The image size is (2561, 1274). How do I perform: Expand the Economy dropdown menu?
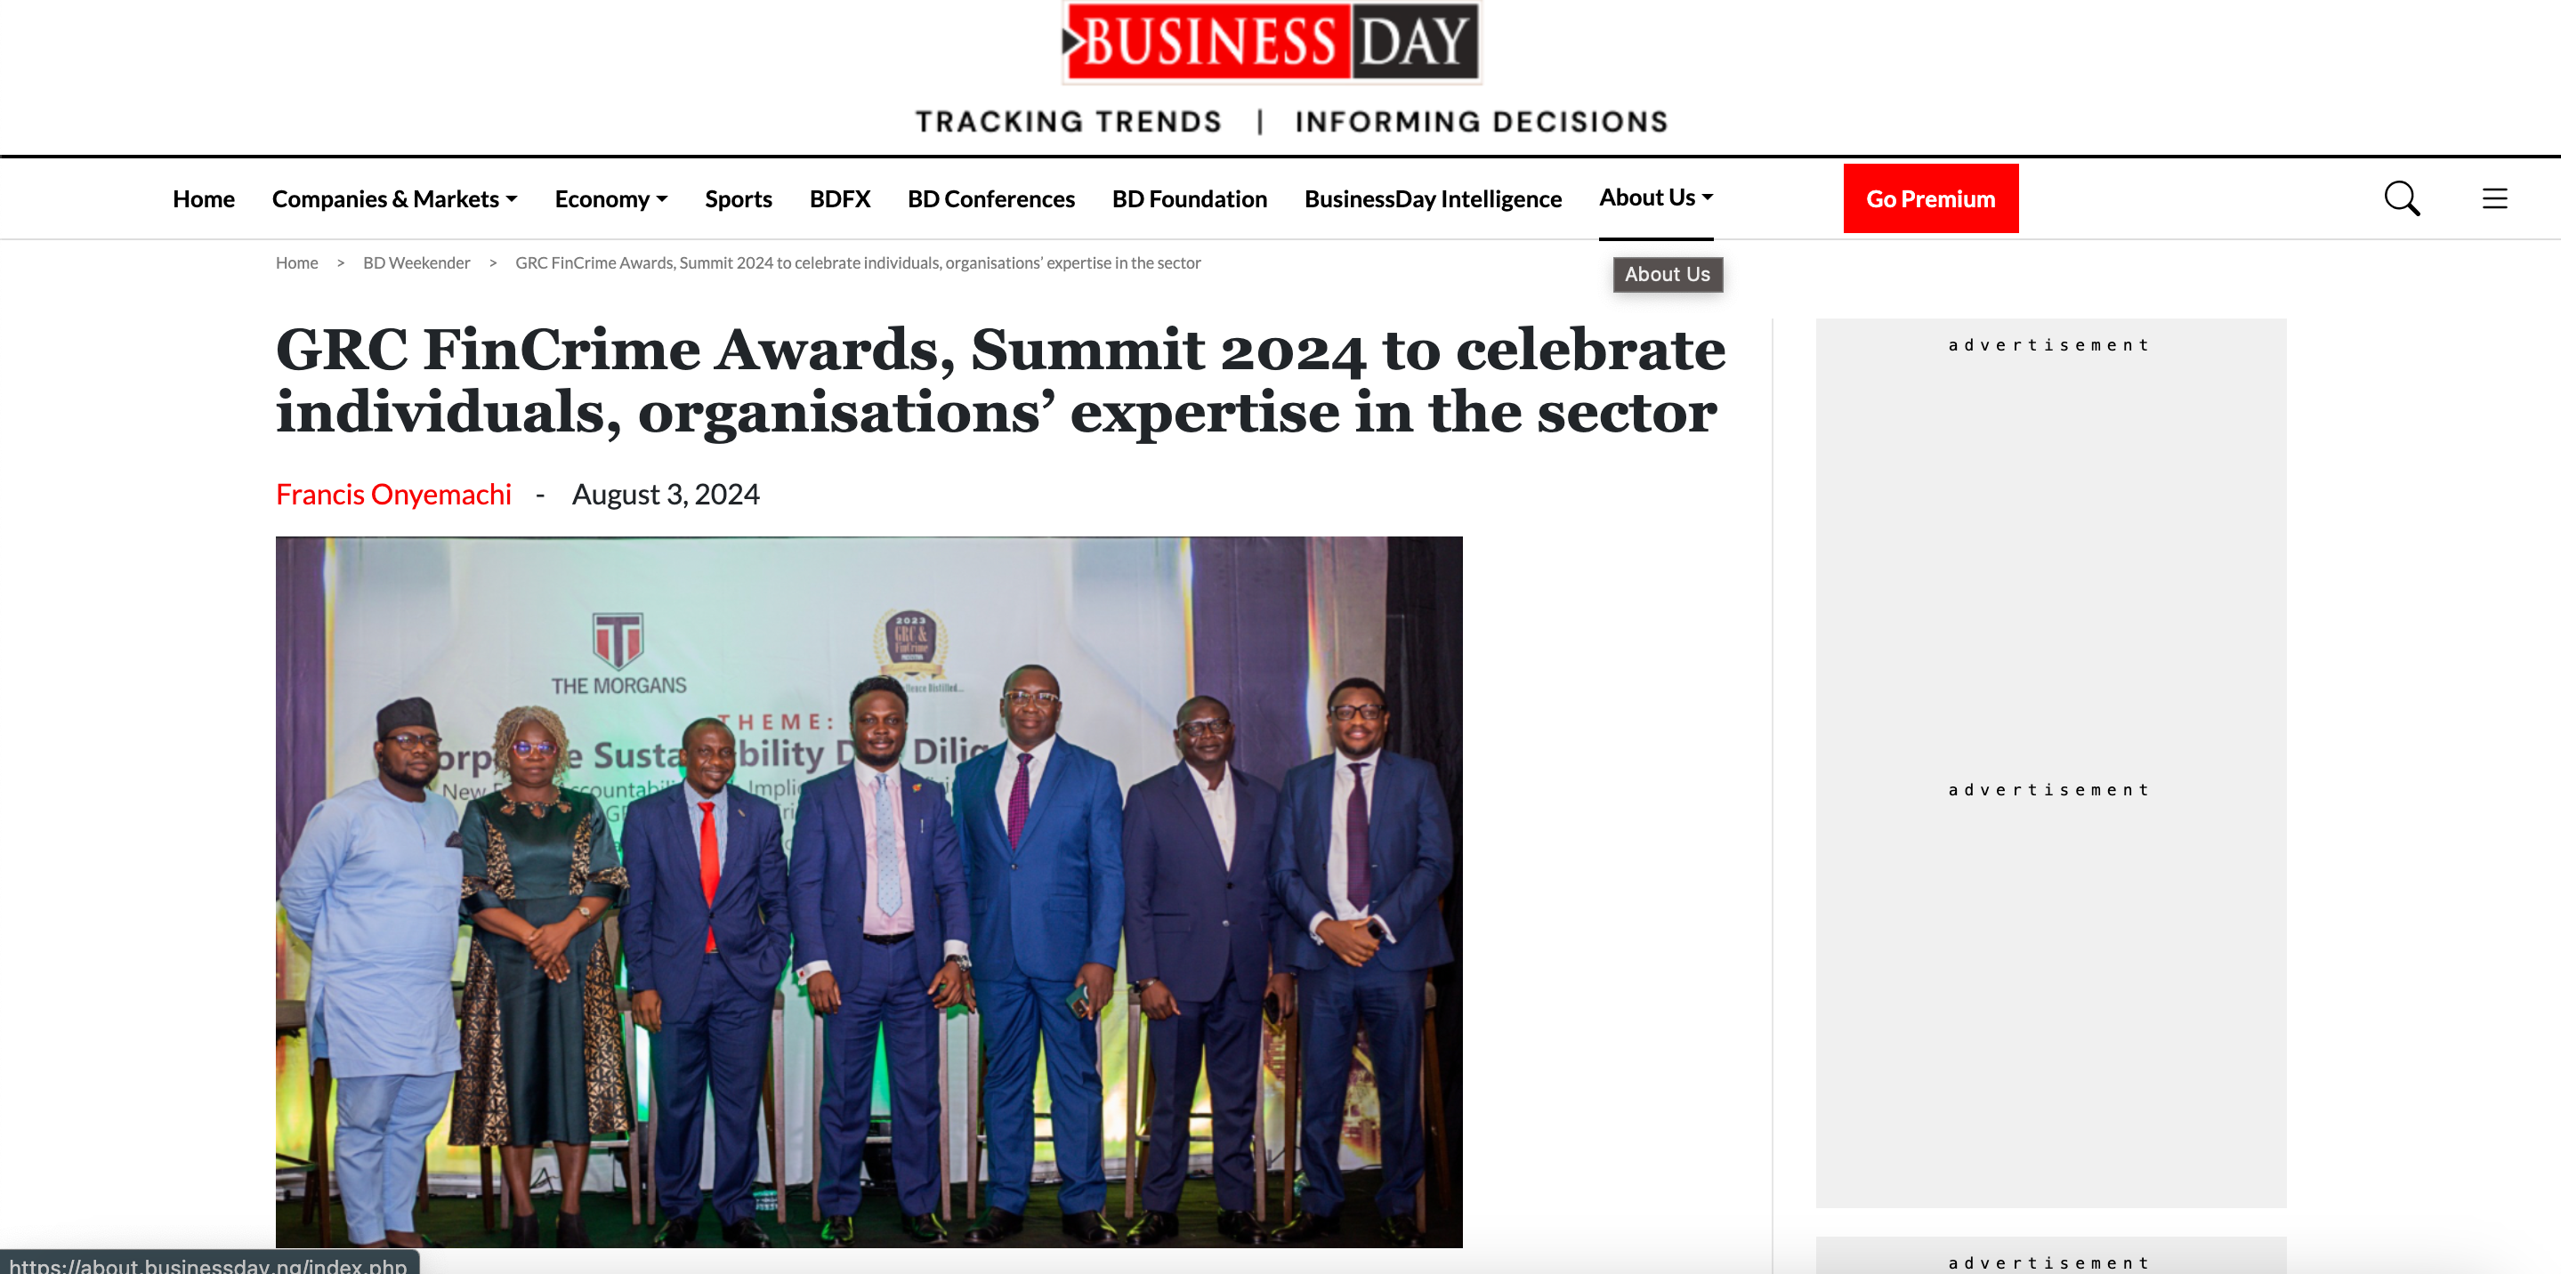pyautogui.click(x=610, y=198)
